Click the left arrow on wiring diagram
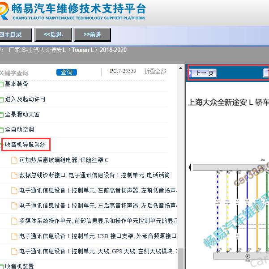Screen dimensions: 269x269 tap(190, 167)
